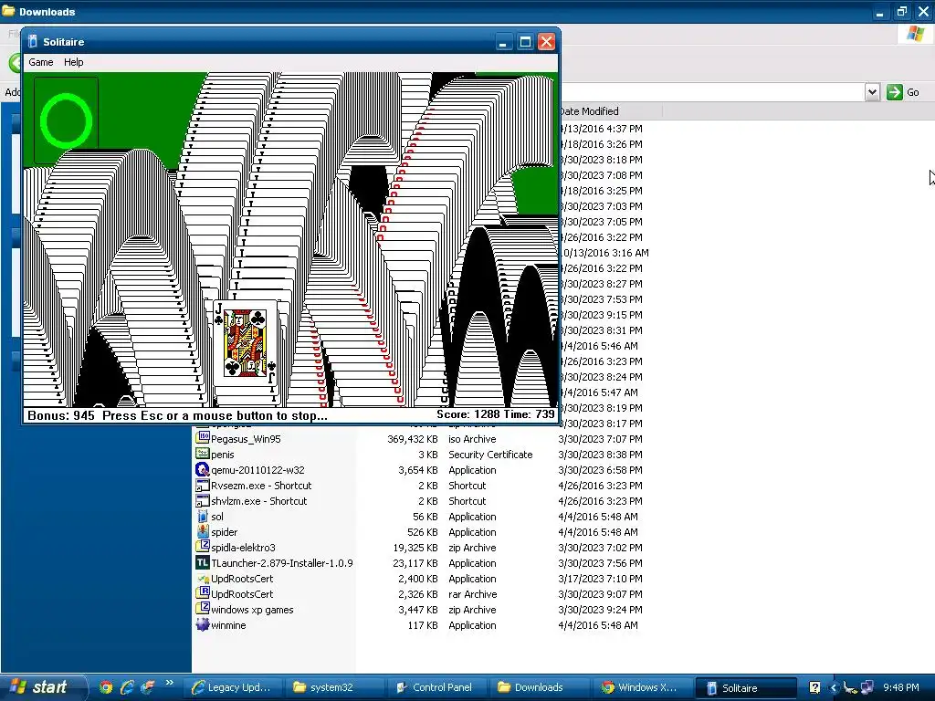Select the shvlzm.exe shortcut icon
The image size is (935, 701).
tap(203, 500)
